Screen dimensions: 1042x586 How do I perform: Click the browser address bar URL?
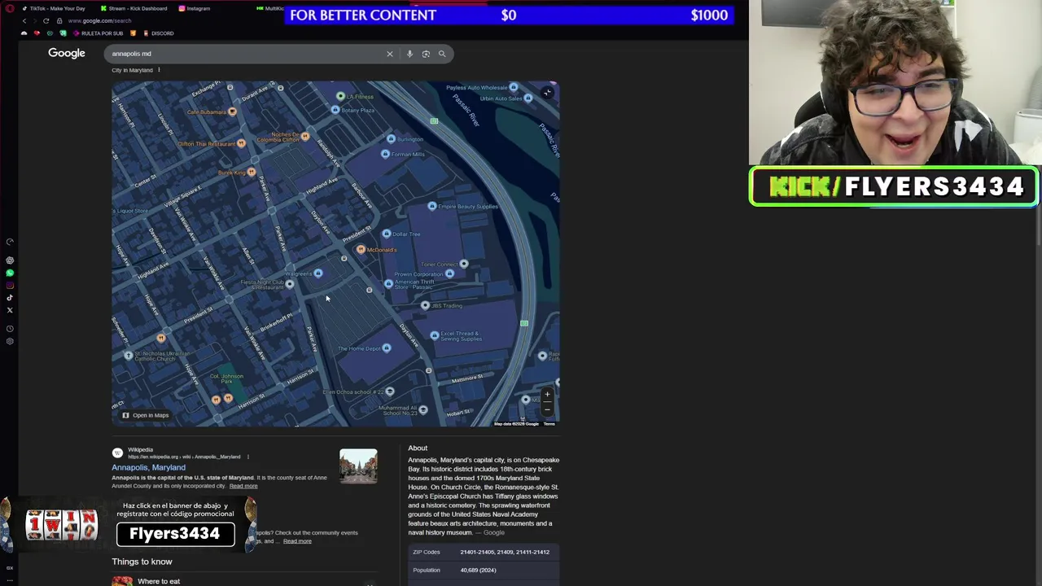coord(99,20)
